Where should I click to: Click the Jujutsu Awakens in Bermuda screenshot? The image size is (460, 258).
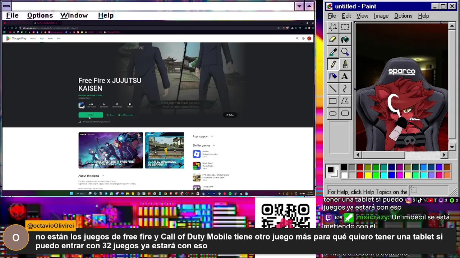164,150
